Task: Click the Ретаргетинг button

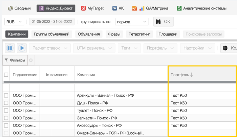Action: click(140, 34)
